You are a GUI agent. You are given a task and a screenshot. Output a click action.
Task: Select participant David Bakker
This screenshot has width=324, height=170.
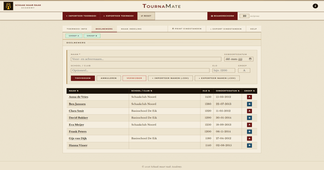pos(78,118)
